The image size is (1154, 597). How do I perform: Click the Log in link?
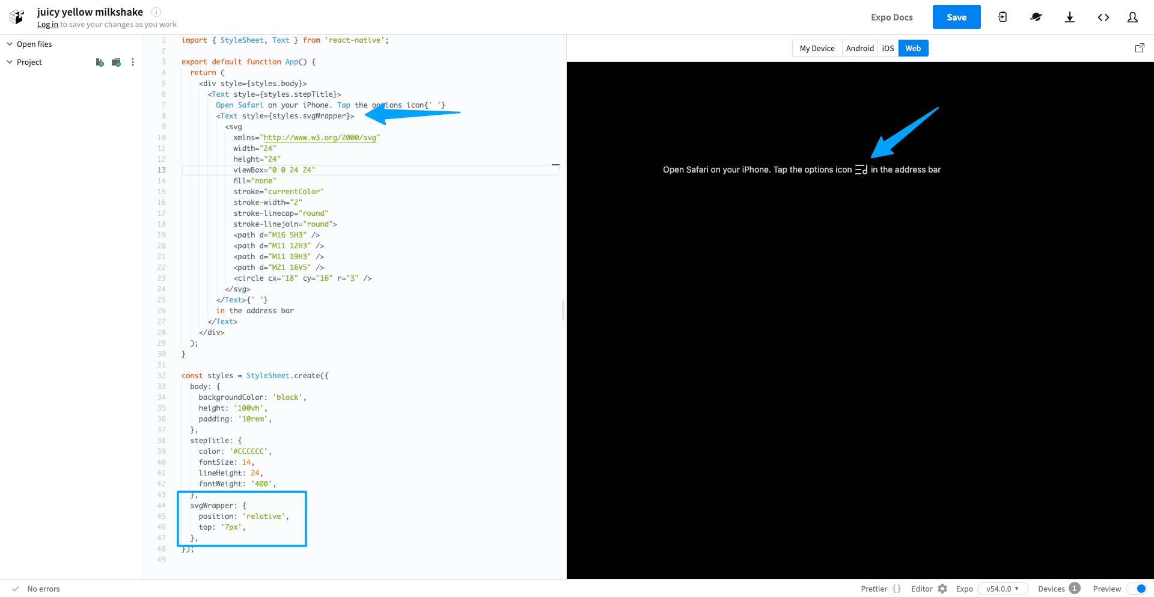pyautogui.click(x=47, y=25)
